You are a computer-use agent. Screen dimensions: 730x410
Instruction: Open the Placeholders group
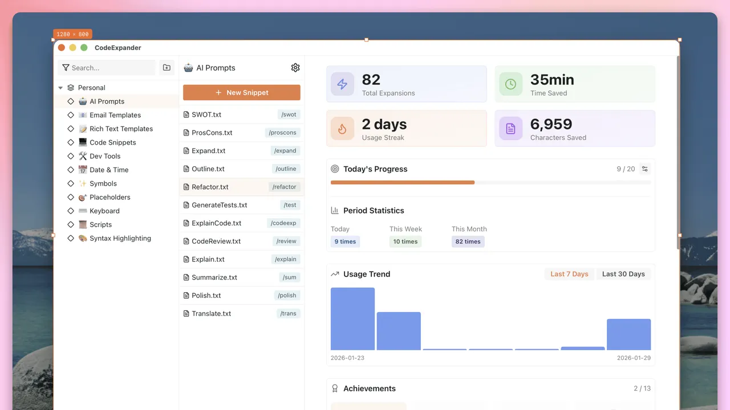(x=116, y=197)
